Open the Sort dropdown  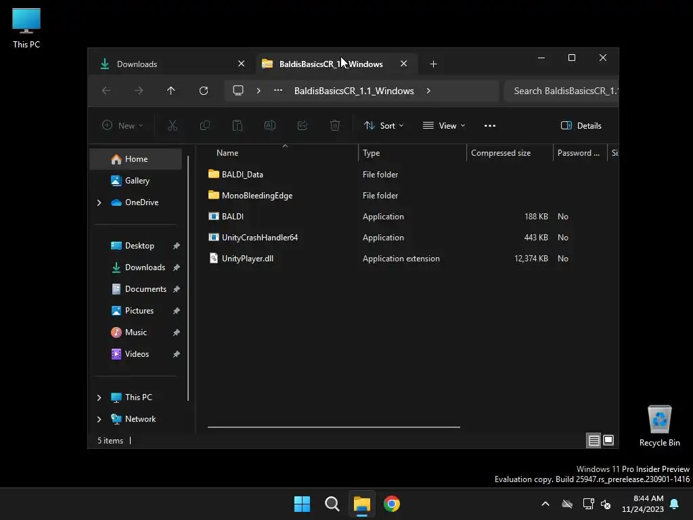point(384,125)
